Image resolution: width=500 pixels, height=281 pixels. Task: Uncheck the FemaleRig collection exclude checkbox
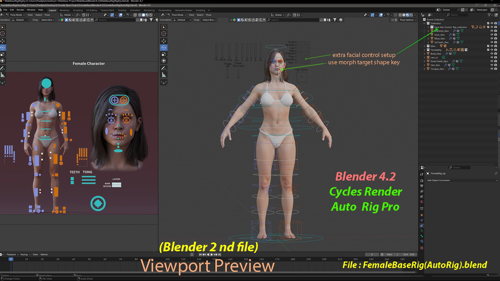pyautogui.click(x=488, y=50)
